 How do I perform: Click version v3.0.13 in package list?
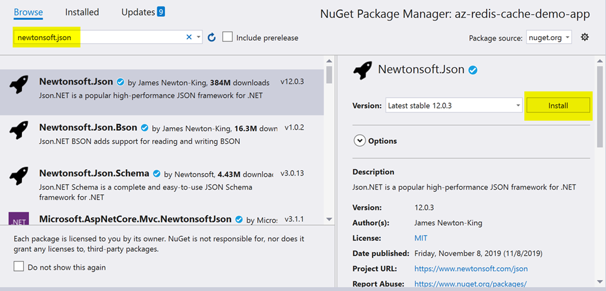(291, 174)
